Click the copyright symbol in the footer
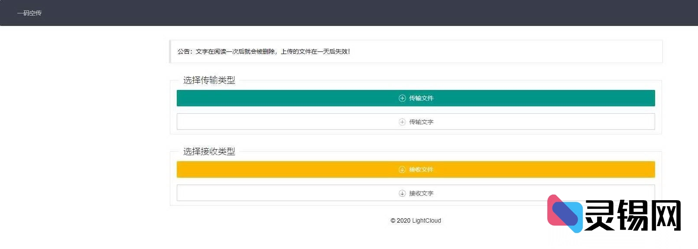This screenshot has height=249, width=698. pos(393,221)
